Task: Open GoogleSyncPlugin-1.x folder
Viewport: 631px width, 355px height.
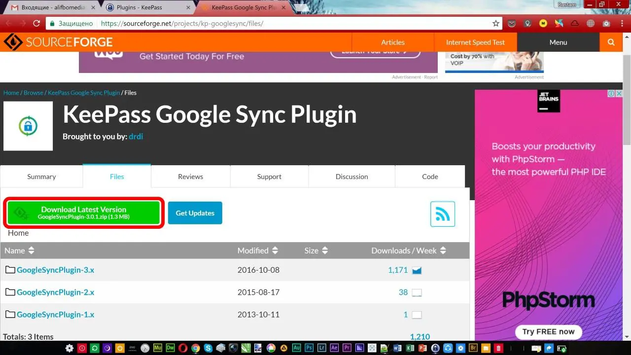Action: pyautogui.click(x=55, y=315)
